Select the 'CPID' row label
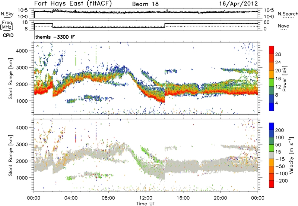Viewport: 298px width, 206px height. (8, 35)
